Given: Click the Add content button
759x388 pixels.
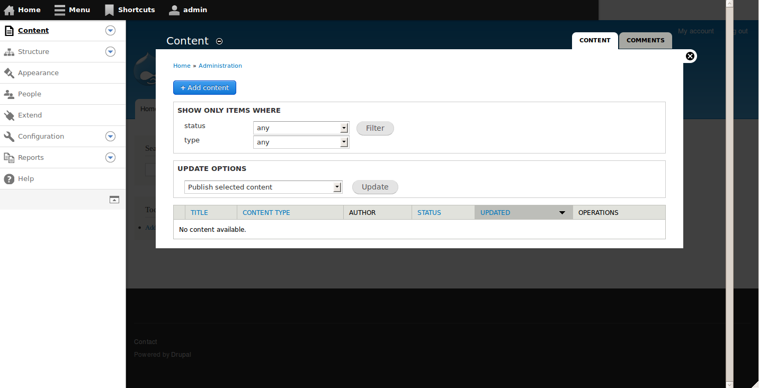Looking at the screenshot, I should click(x=204, y=87).
